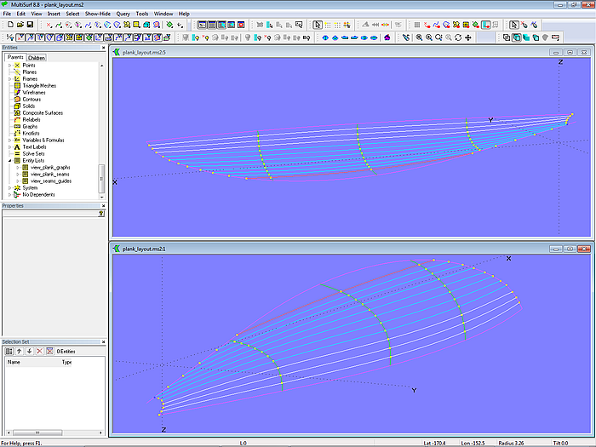
Task: Toggle the Properties panel lightbulb icon
Action: [x=100, y=214]
